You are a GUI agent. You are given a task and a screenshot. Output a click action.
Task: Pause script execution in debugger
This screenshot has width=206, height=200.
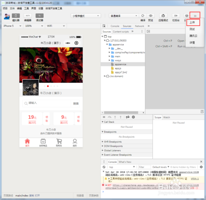[104, 117]
